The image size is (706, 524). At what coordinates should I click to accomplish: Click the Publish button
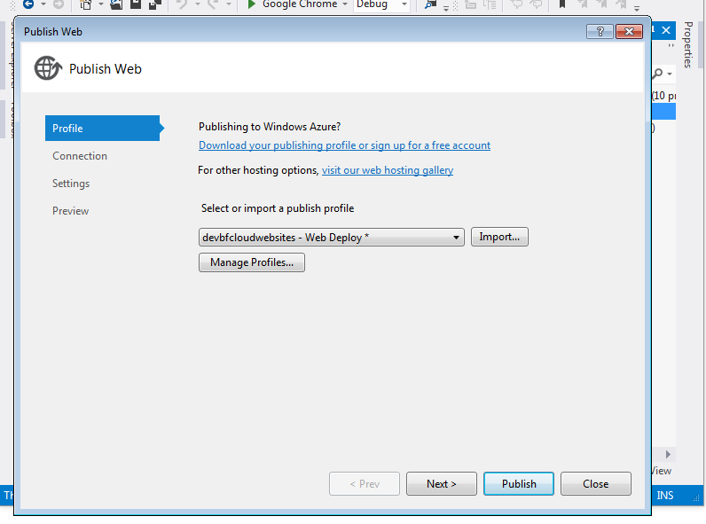click(519, 484)
